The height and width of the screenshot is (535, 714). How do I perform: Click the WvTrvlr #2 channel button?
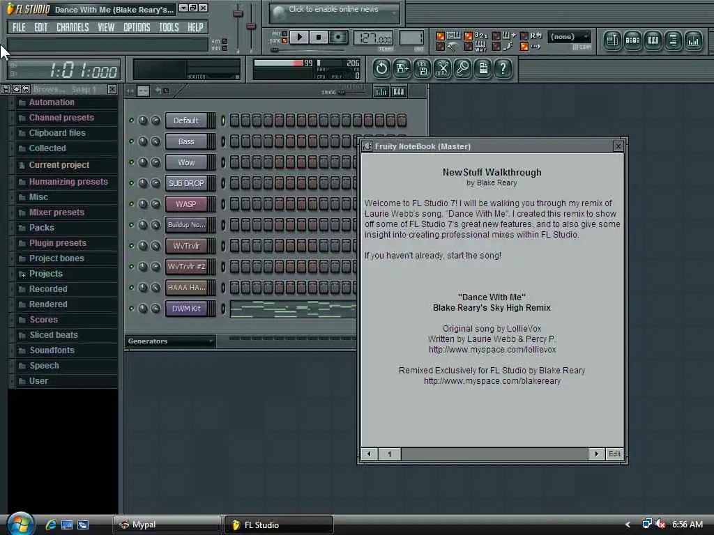pyautogui.click(x=186, y=267)
